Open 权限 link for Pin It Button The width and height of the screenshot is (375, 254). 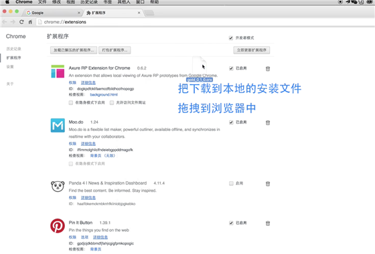coord(72,237)
